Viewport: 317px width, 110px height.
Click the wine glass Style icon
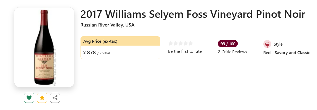point(267,44)
